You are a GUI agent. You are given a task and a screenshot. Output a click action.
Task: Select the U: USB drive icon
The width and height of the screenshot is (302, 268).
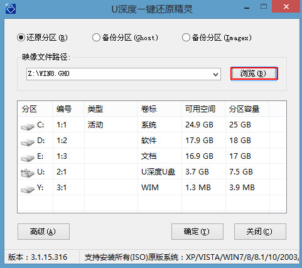(28, 173)
